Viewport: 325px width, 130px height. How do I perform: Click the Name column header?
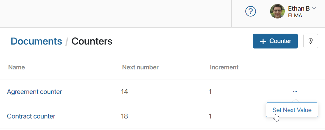pyautogui.click(x=16, y=67)
